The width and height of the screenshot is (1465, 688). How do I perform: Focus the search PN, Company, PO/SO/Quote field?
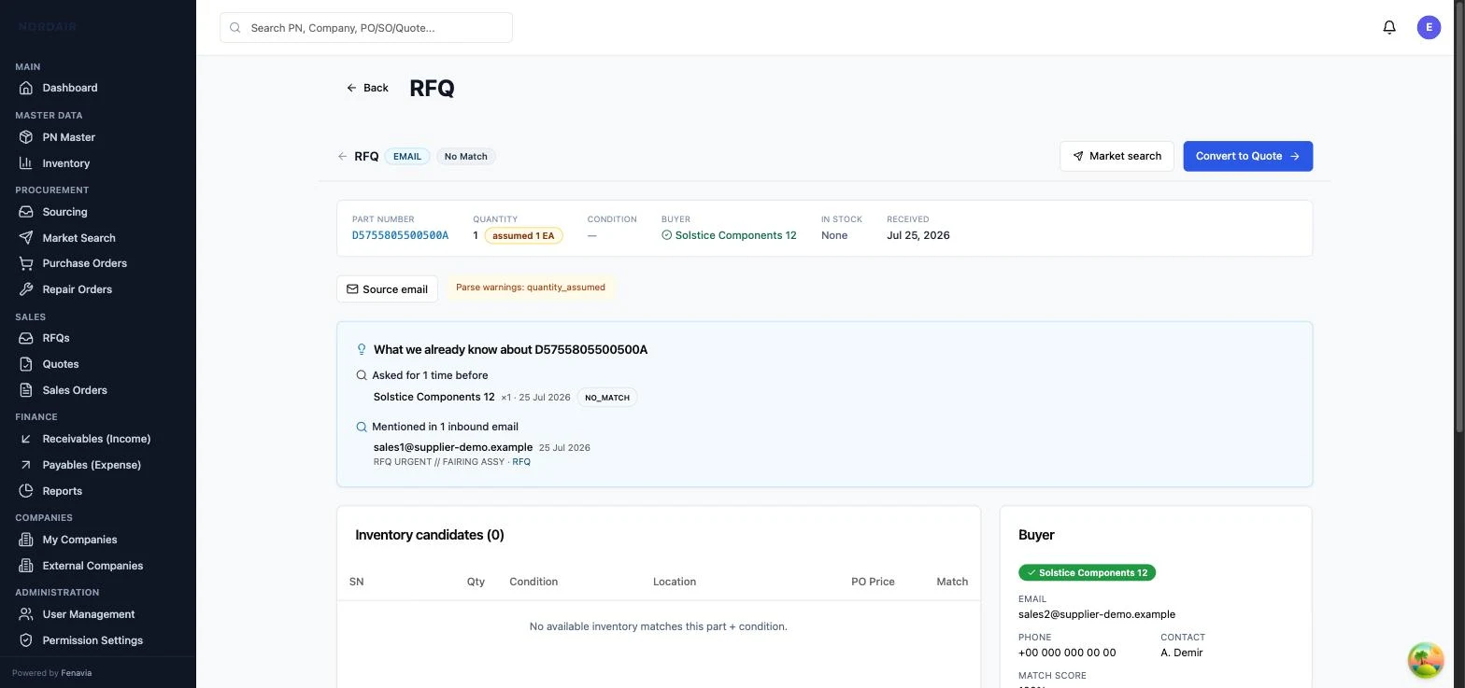(366, 27)
